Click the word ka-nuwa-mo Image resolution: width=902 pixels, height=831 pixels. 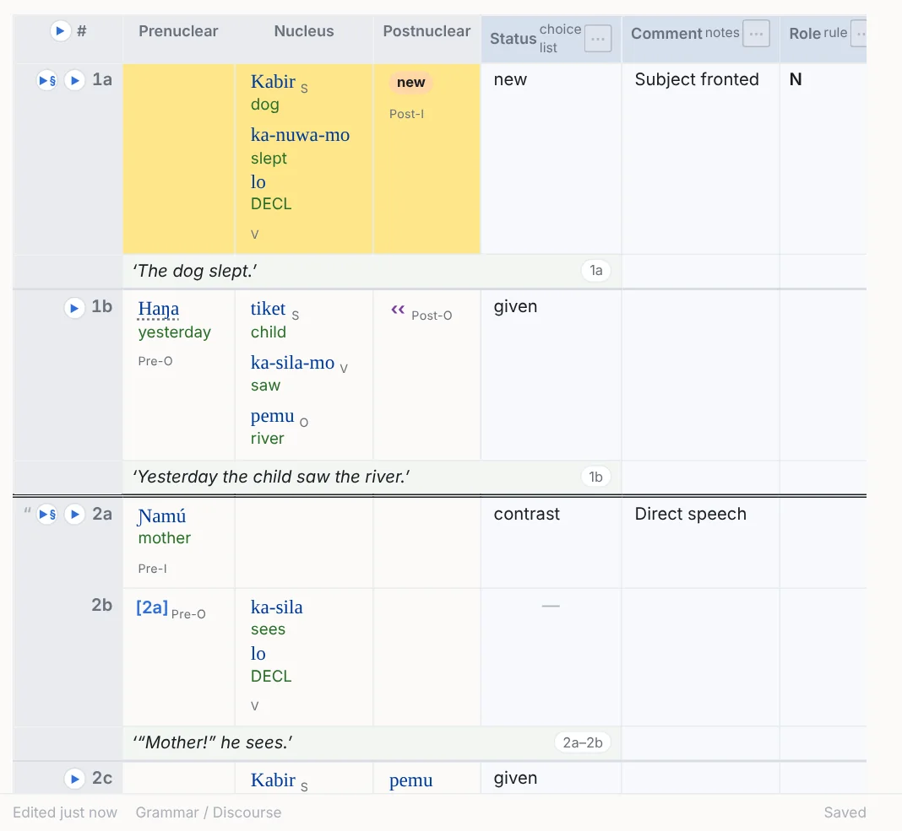(x=301, y=135)
